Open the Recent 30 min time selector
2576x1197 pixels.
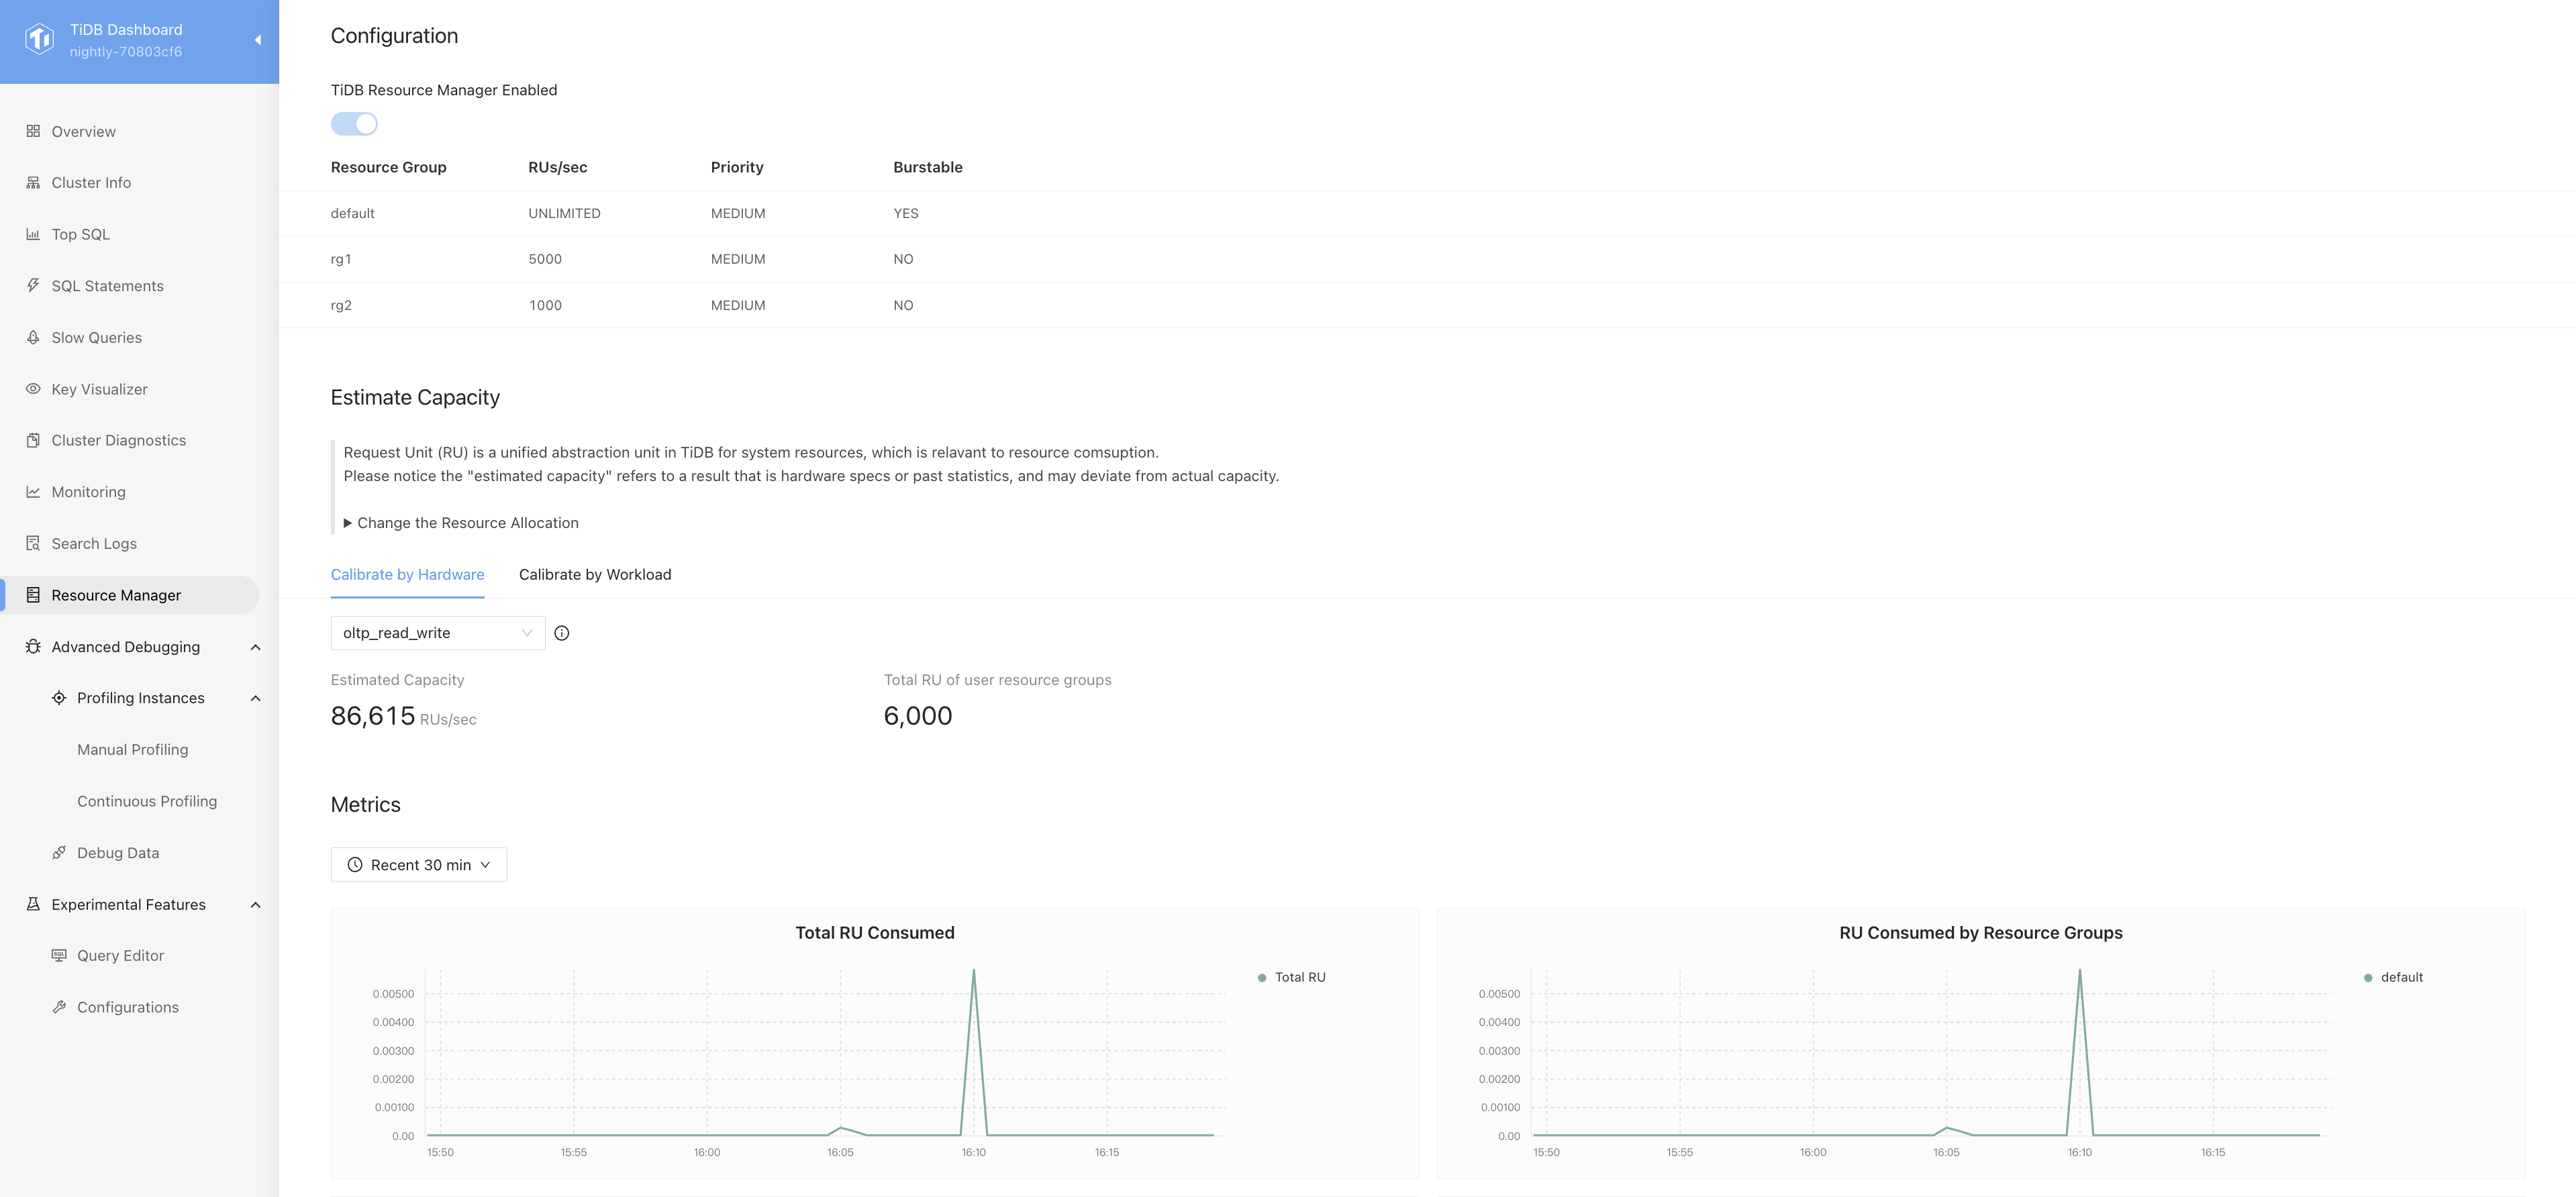tap(418, 864)
